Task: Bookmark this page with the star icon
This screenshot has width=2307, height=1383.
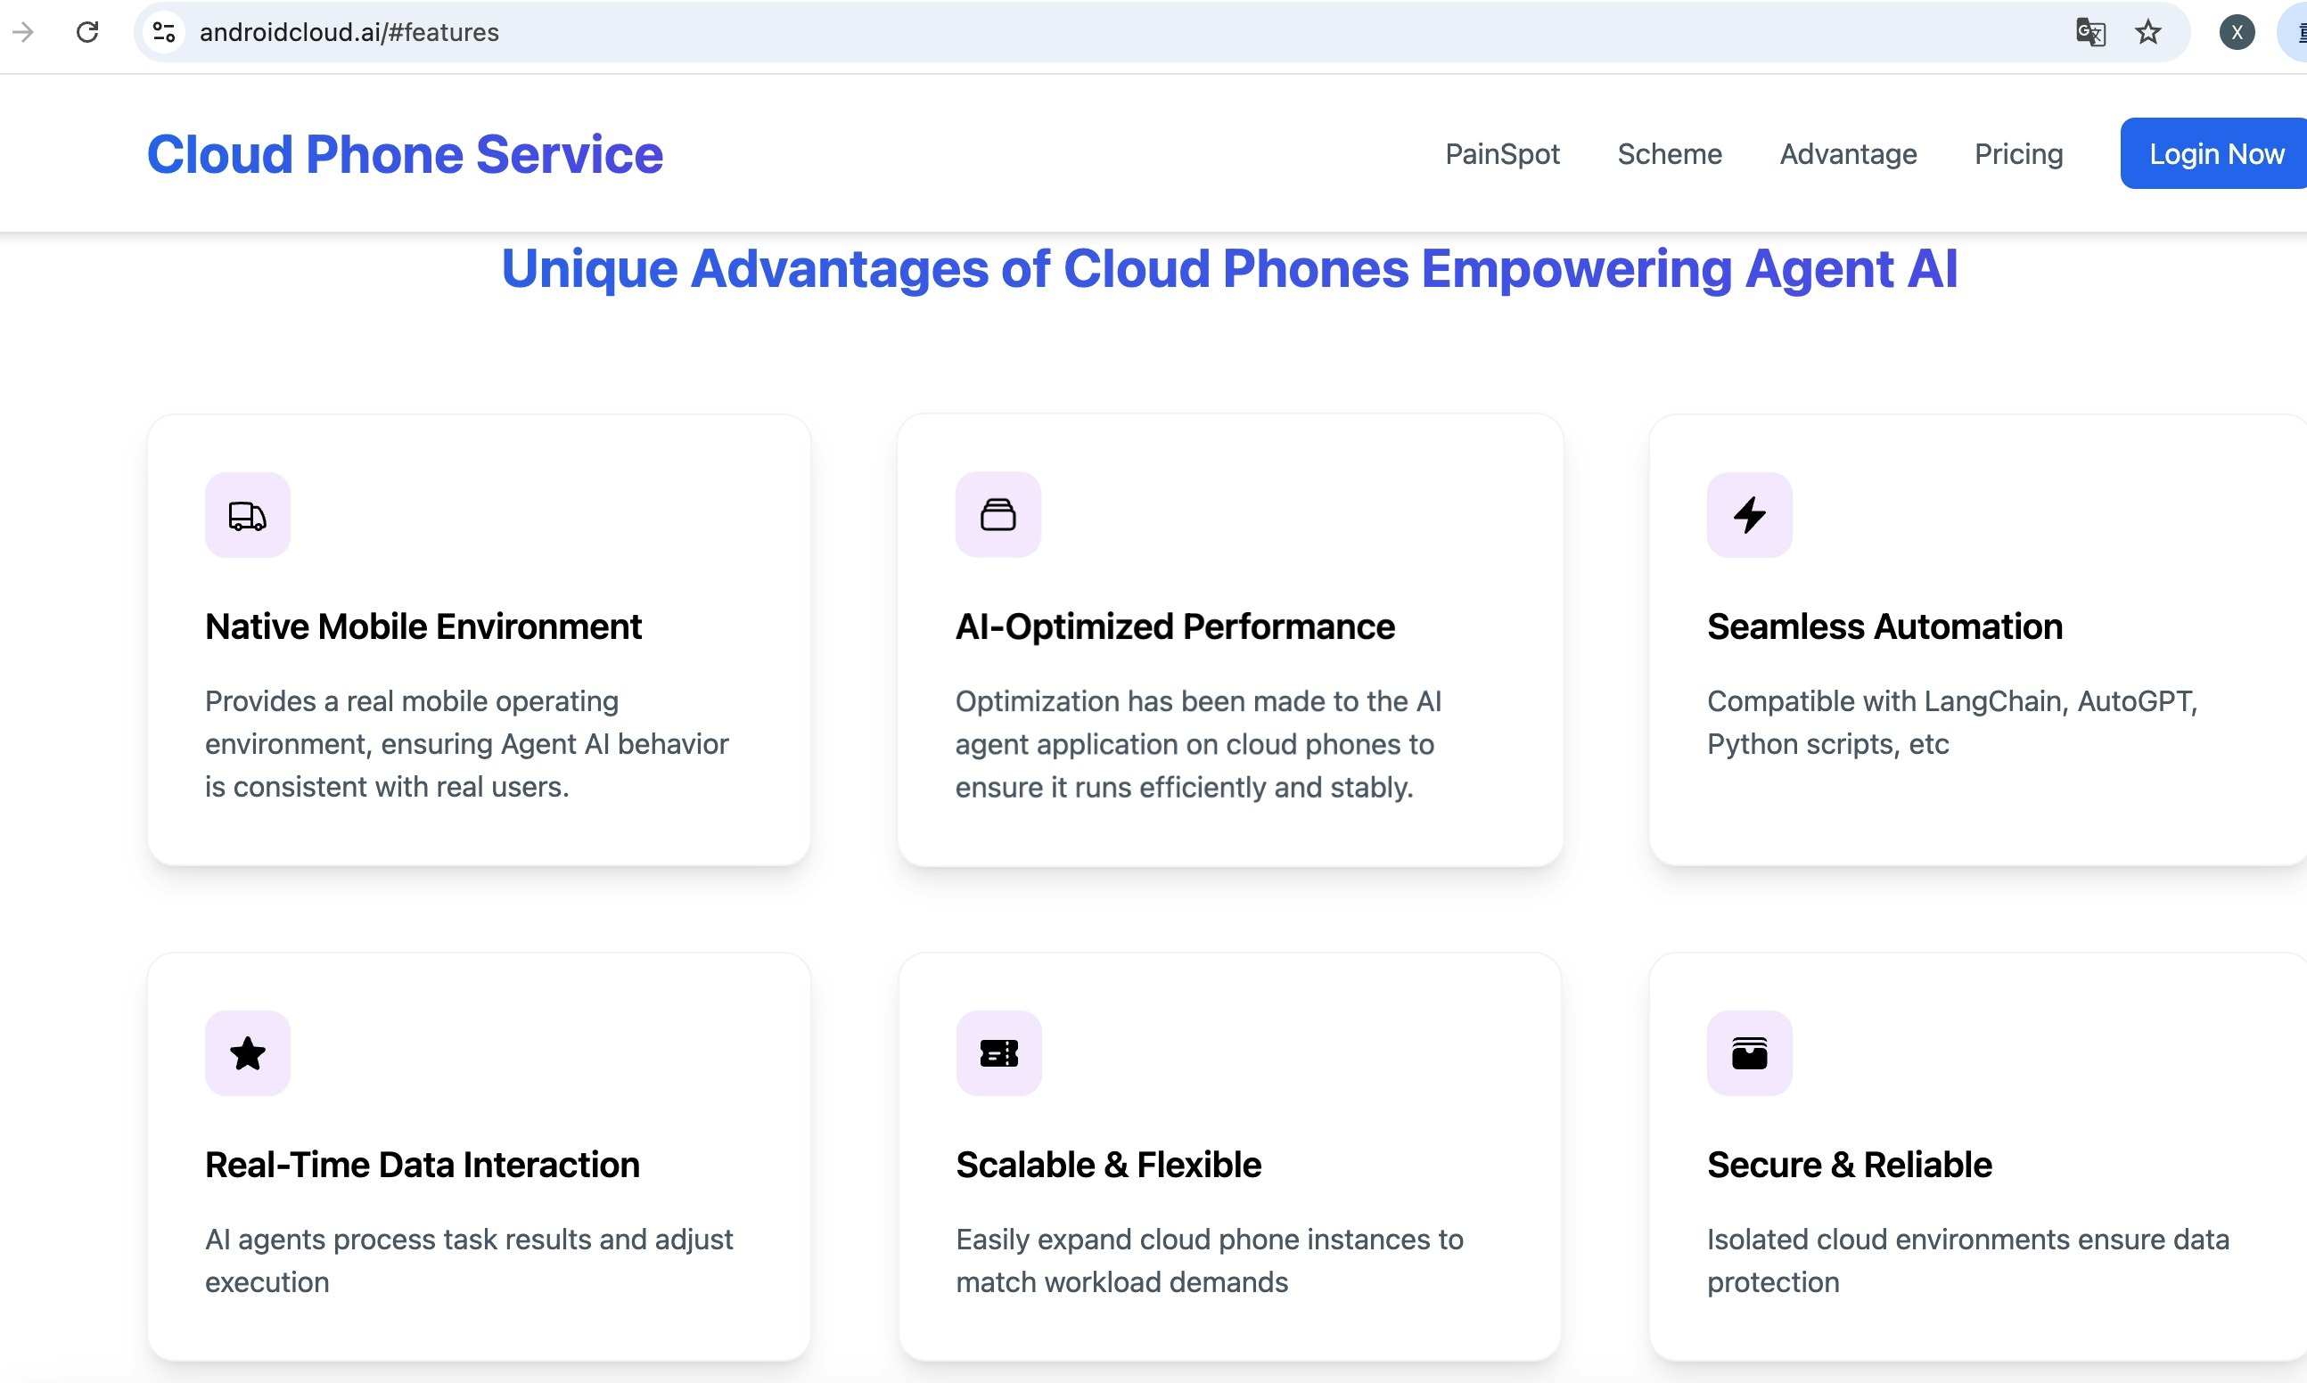Action: click(x=2147, y=33)
